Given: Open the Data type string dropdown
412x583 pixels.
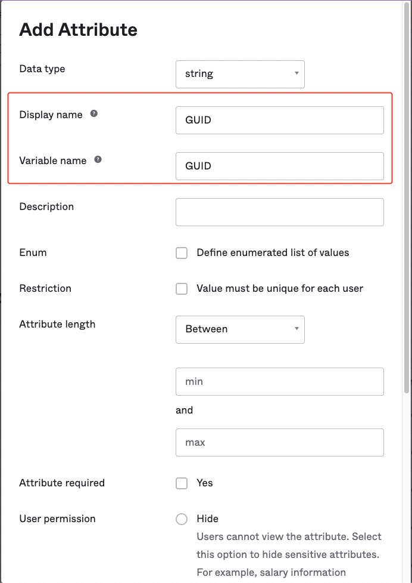Looking at the screenshot, I should pyautogui.click(x=240, y=74).
